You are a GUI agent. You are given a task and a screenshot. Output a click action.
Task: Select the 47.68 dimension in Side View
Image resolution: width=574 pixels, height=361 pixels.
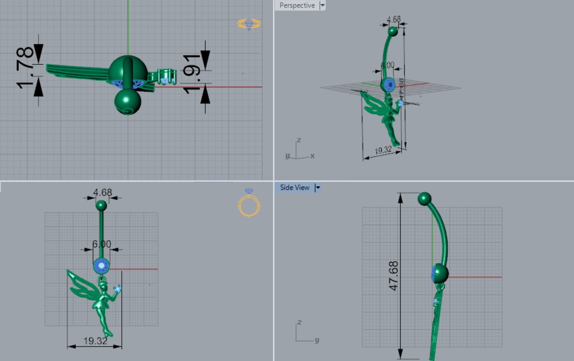click(x=393, y=275)
